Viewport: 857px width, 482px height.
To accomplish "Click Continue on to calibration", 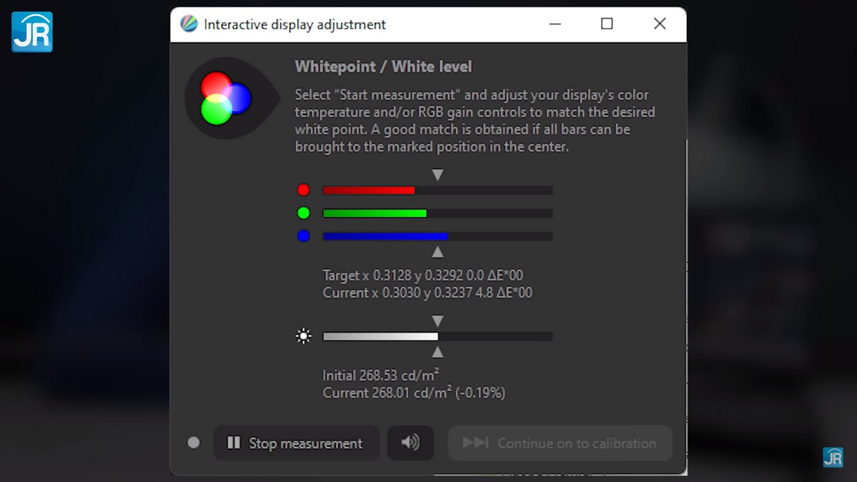I will (x=560, y=443).
